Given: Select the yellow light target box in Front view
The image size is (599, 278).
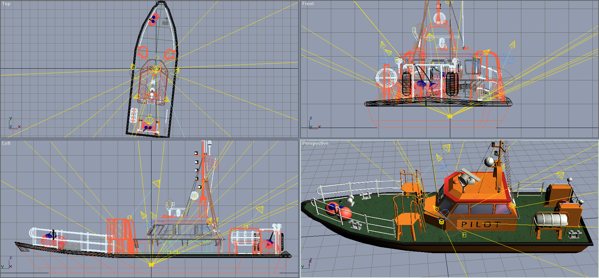Looking at the screenshot, I should (450, 117).
